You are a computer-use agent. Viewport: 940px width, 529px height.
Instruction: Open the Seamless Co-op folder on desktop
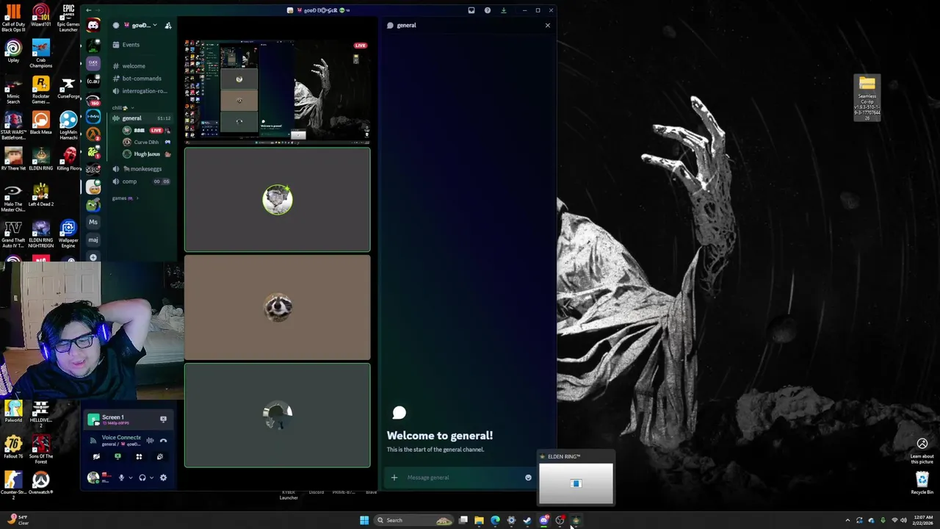867,97
